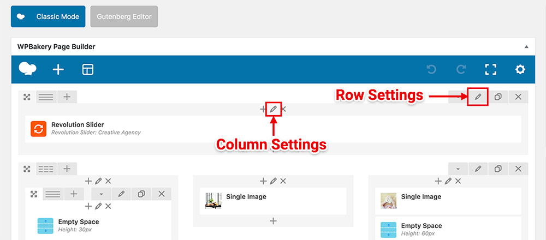Open the Revolution Slider column settings pencil

coord(274,109)
